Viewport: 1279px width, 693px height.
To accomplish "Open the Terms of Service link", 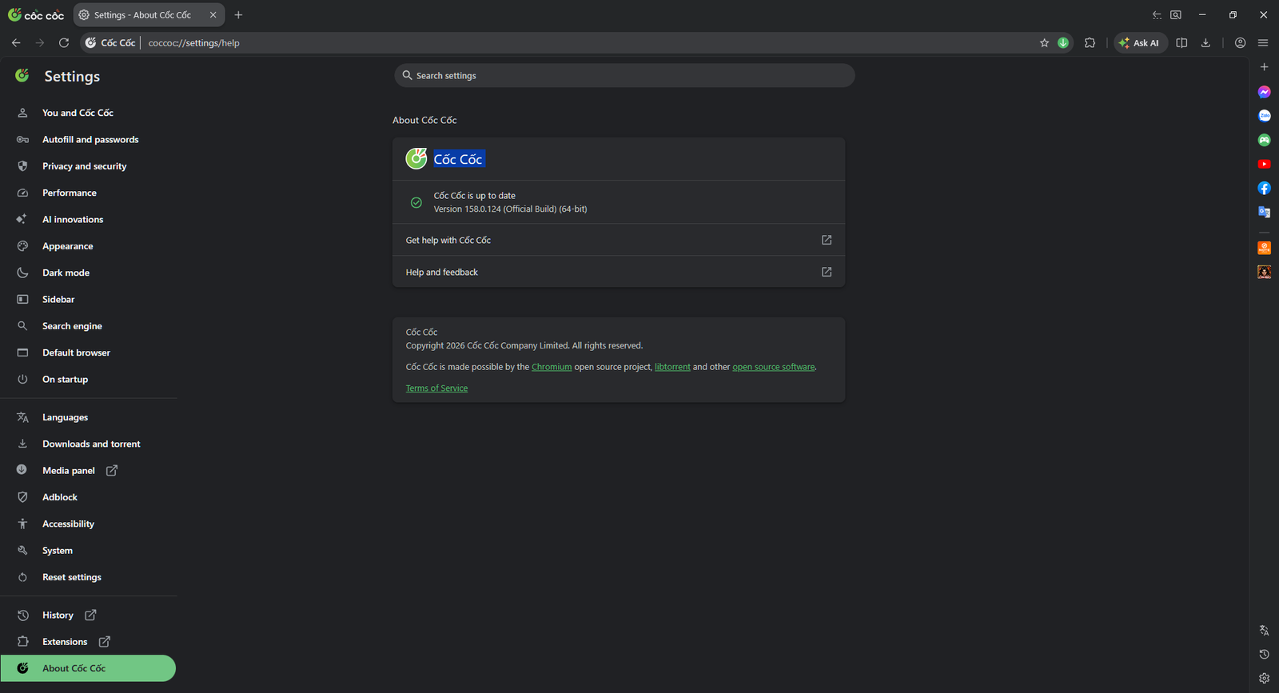I will [436, 388].
